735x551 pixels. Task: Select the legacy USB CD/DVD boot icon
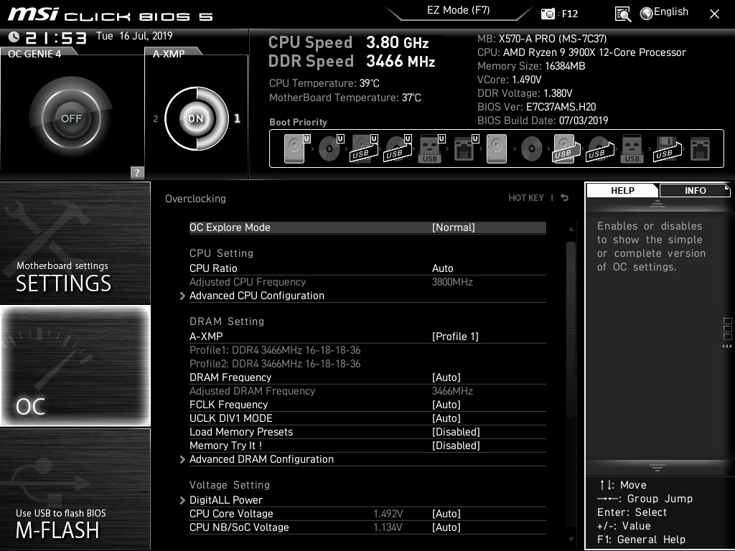pos(599,149)
